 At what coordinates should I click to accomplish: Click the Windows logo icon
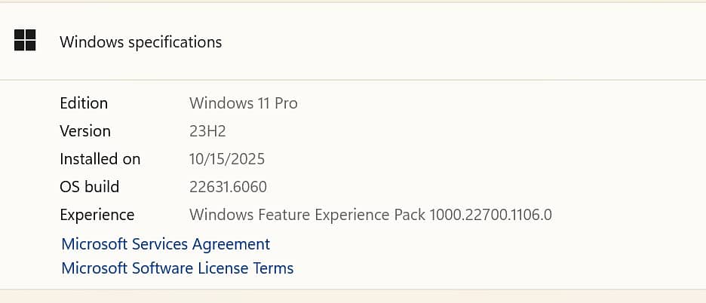(25, 41)
